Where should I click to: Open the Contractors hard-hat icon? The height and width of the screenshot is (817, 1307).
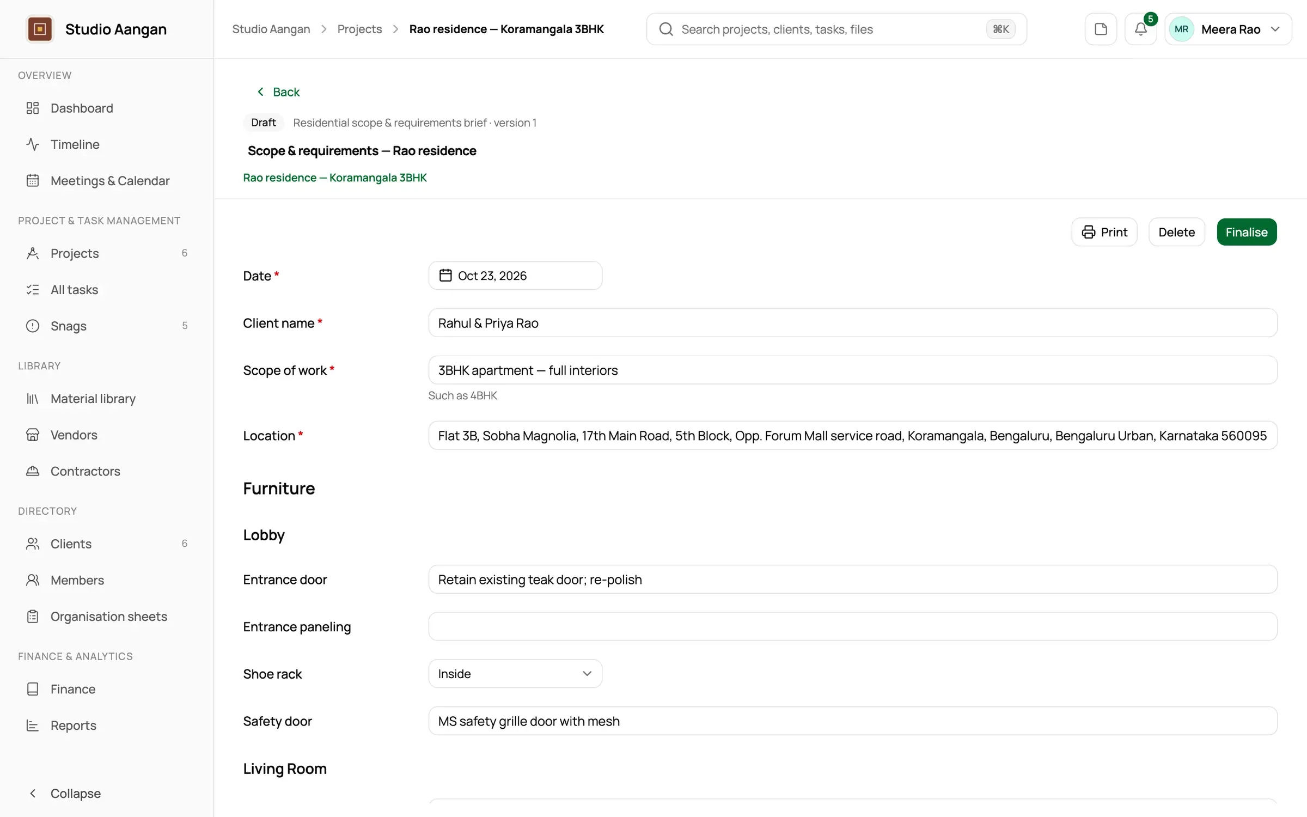pos(33,471)
